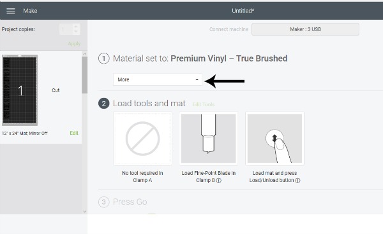Click the step 1 circle icon
This screenshot has width=383, height=234.
[x=104, y=59]
